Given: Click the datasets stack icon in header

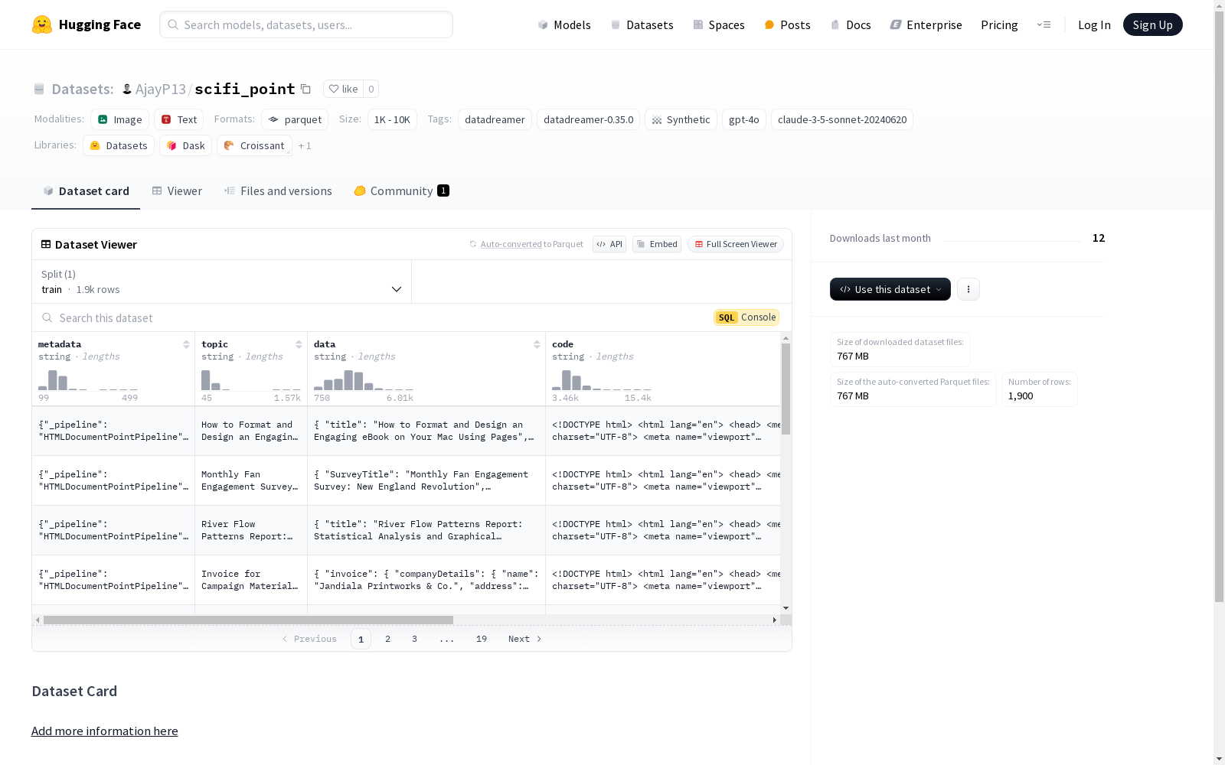Looking at the screenshot, I should tap(39, 89).
